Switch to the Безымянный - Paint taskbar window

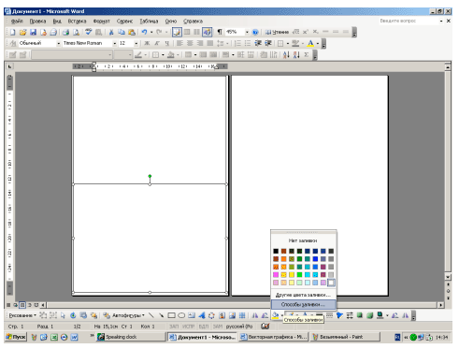click(345, 337)
